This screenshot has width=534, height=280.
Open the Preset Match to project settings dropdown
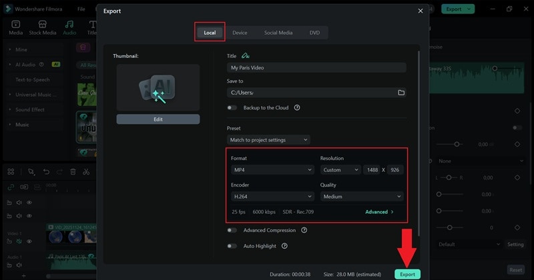tap(268, 140)
